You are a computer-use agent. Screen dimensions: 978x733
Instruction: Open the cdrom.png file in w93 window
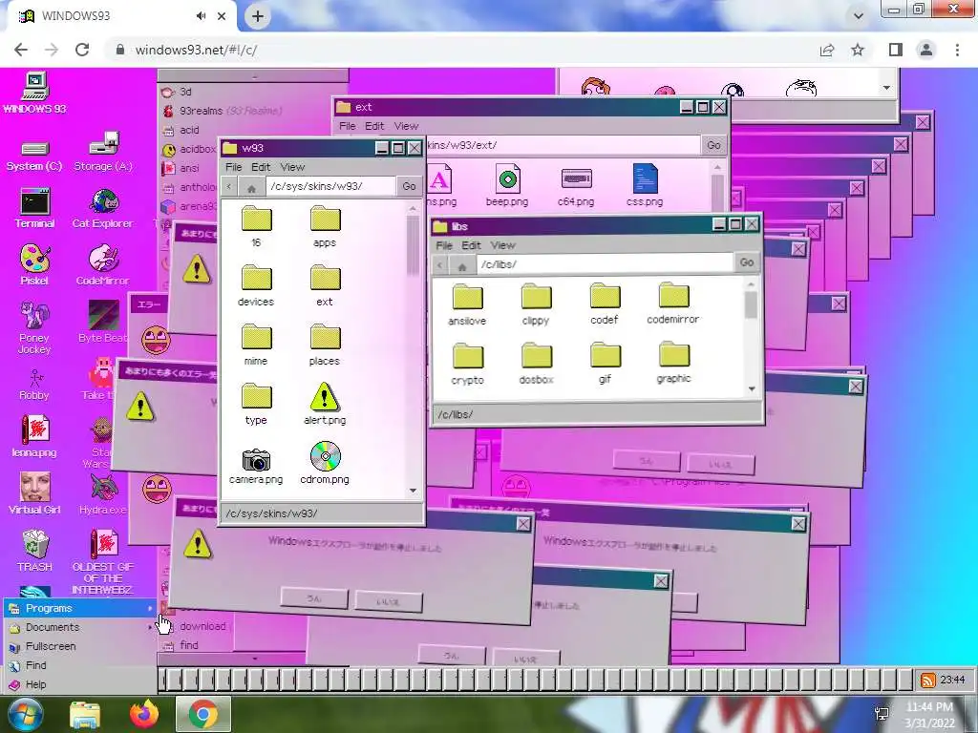325,463
